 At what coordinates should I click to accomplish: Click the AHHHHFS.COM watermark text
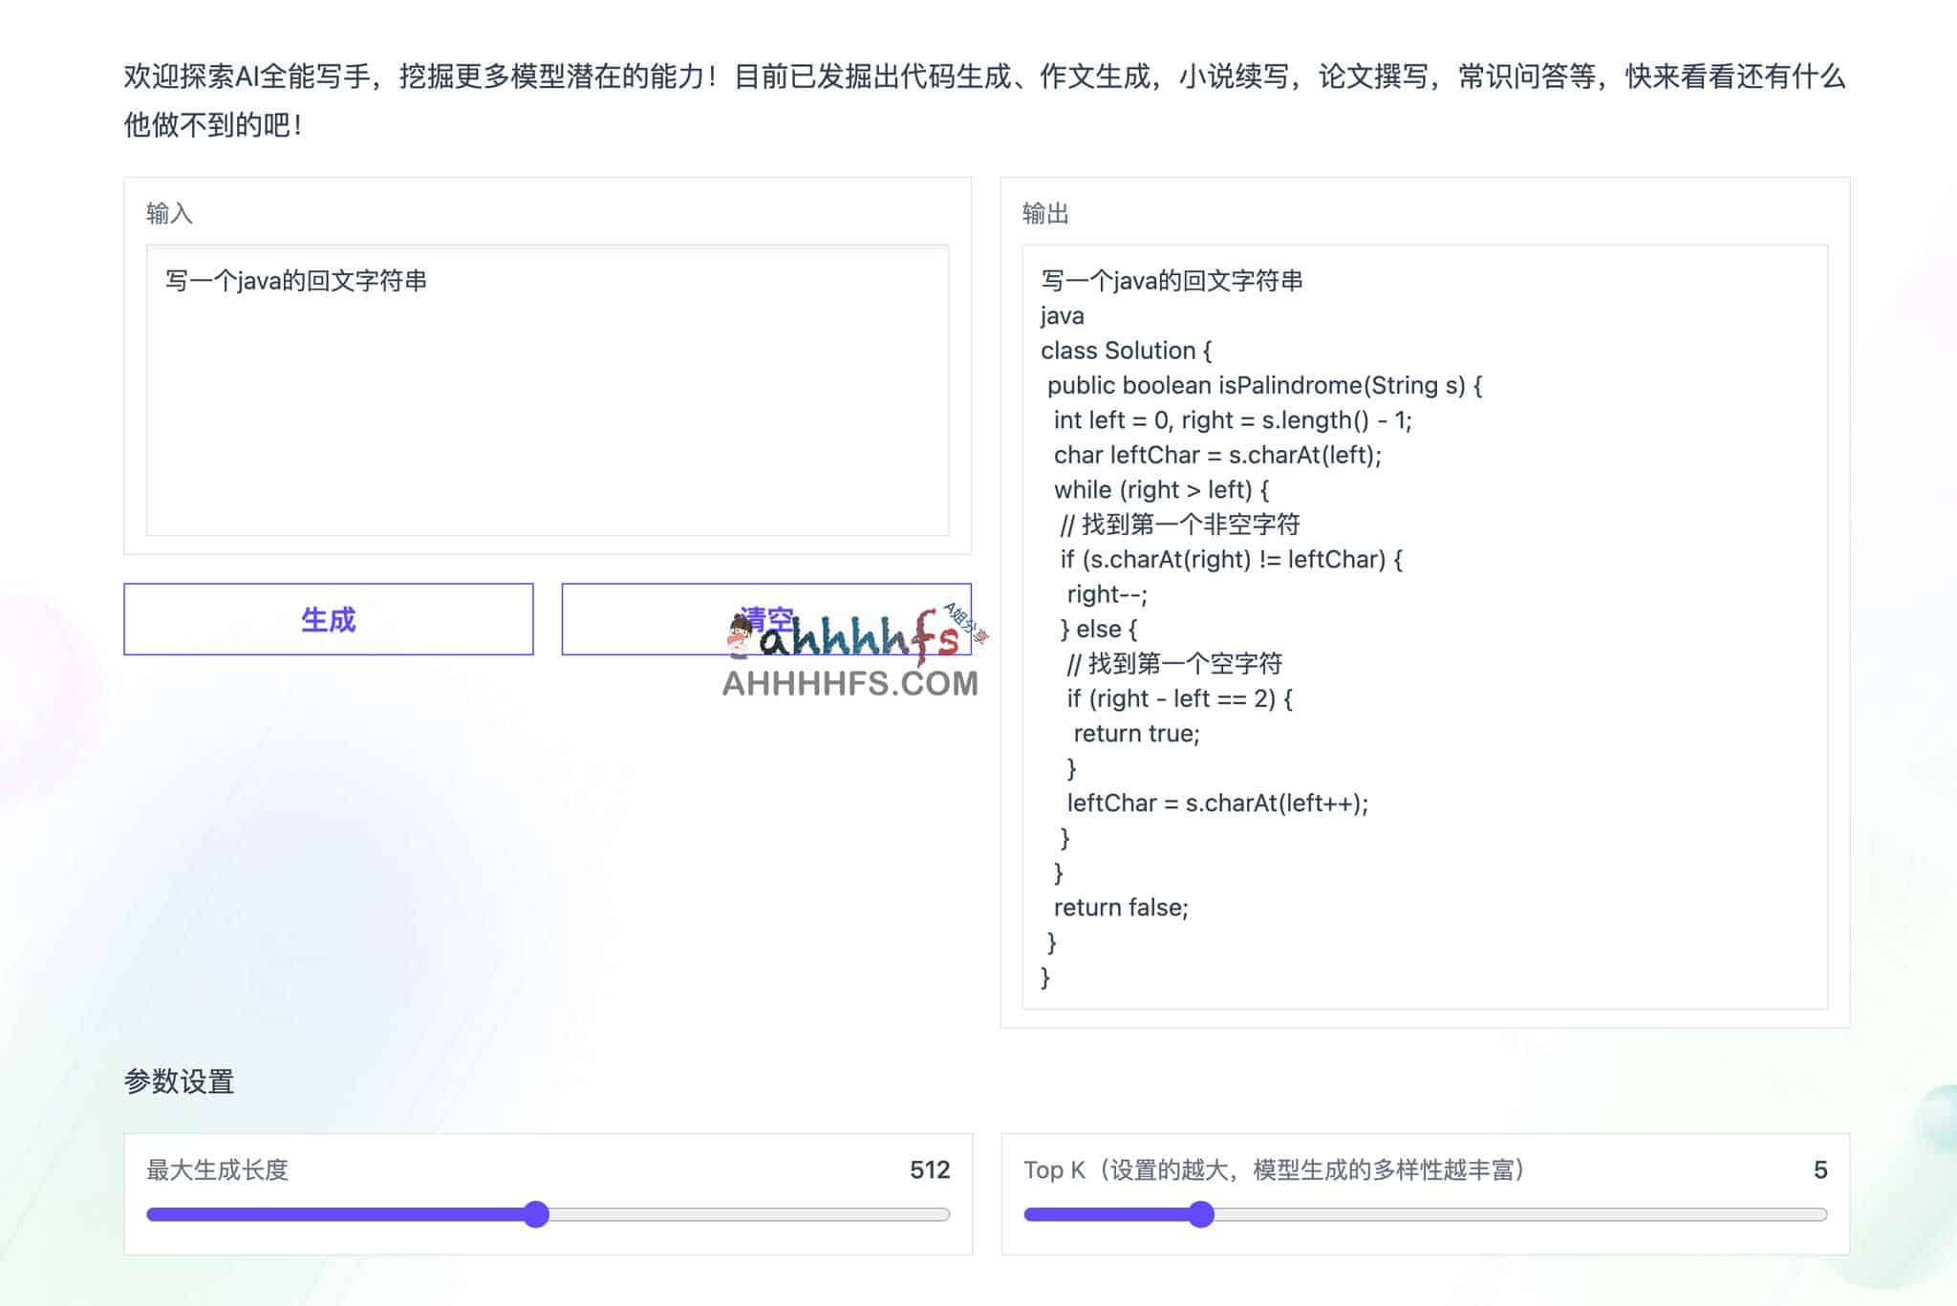tap(849, 683)
